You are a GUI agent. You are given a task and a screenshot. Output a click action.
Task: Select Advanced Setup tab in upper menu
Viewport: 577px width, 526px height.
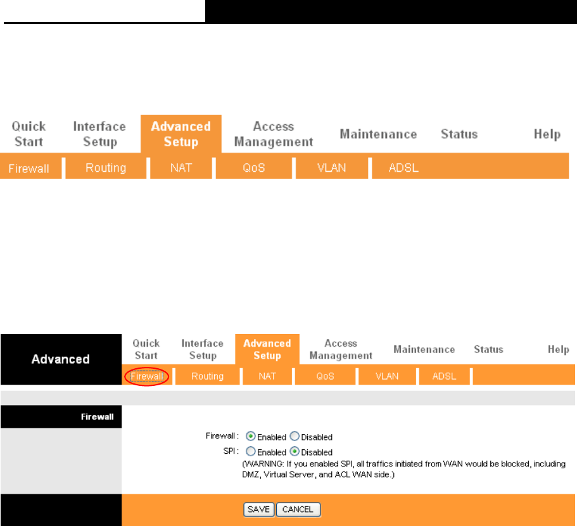(181, 134)
